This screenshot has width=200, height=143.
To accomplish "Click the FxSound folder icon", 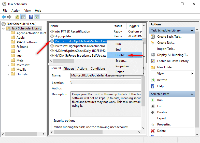I will 13,46.
